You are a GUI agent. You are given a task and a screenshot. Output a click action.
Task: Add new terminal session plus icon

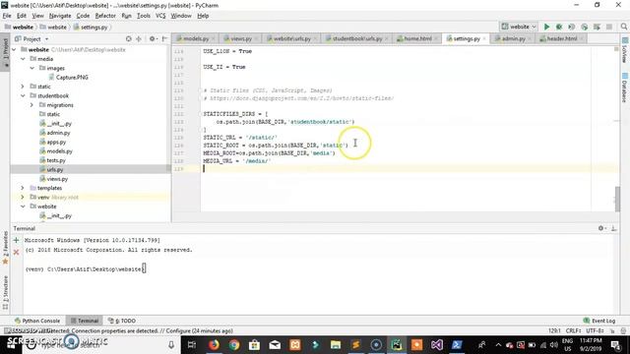16,240
